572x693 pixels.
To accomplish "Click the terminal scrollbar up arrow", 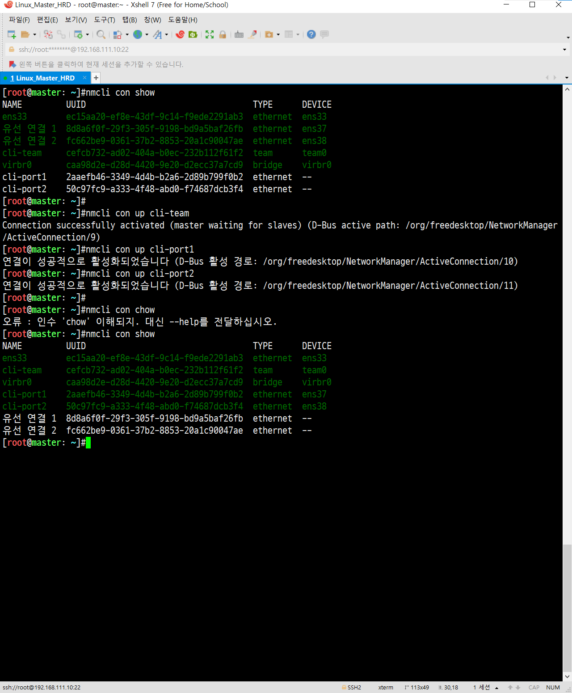I will coord(567,89).
